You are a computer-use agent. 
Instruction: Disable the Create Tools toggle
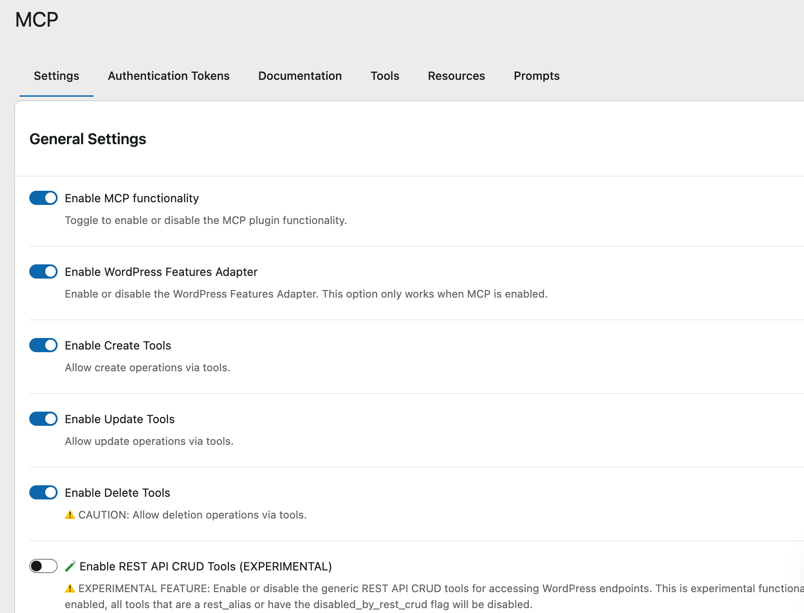click(43, 345)
